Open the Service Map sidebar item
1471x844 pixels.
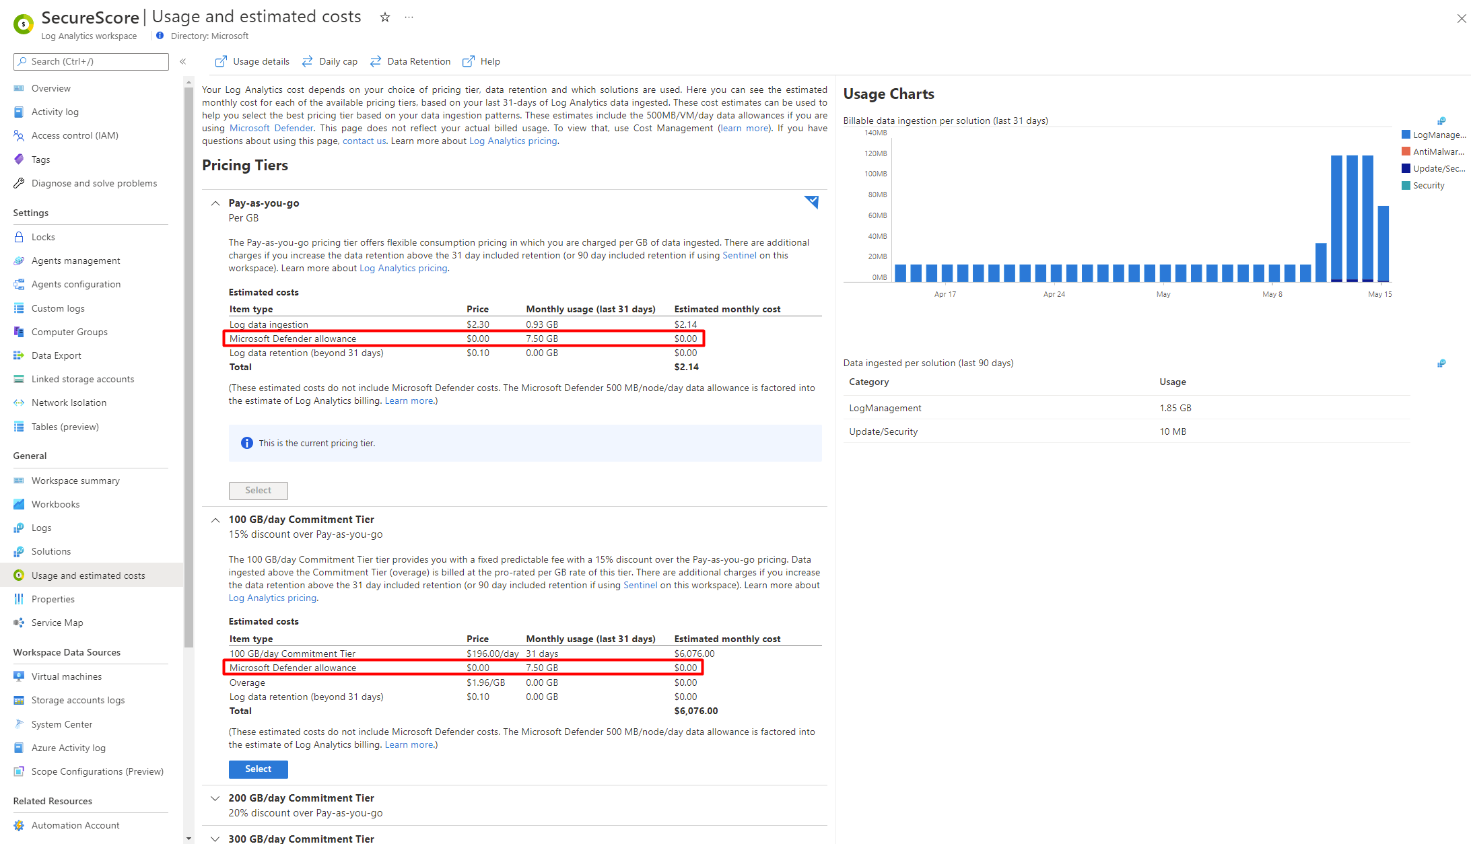point(57,623)
